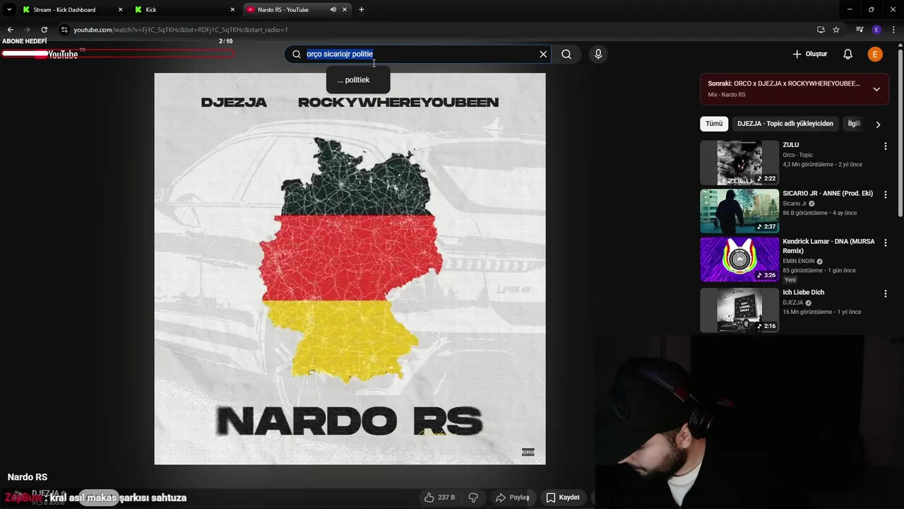Click the YouTube search magnifier button

(566, 54)
